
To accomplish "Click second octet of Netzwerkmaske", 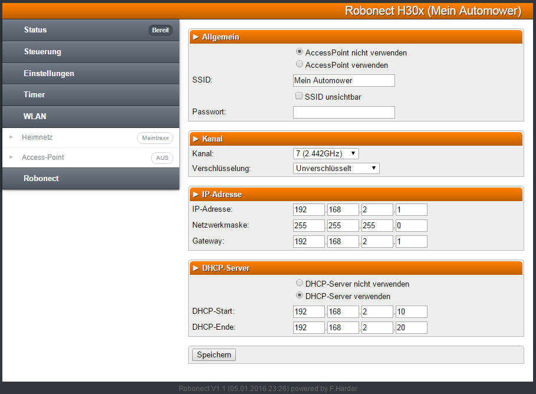I will click(x=343, y=226).
